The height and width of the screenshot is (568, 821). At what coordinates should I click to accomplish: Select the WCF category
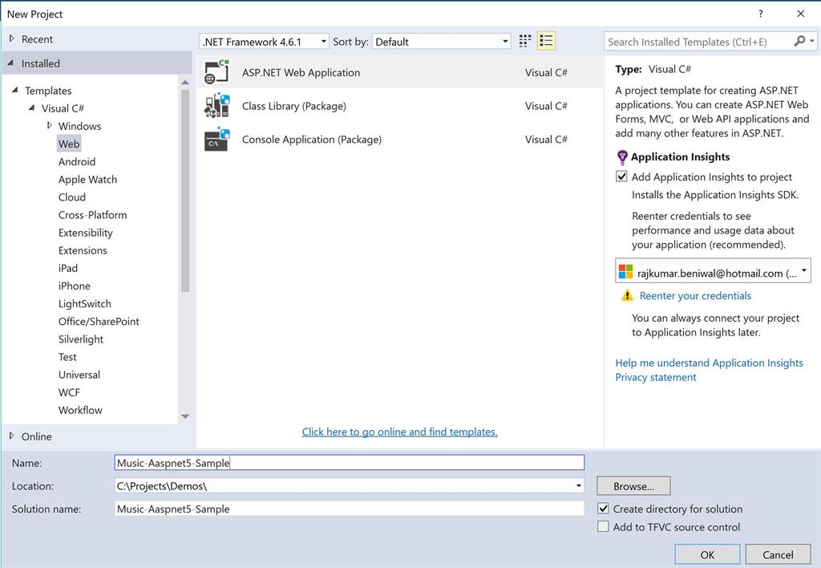69,392
